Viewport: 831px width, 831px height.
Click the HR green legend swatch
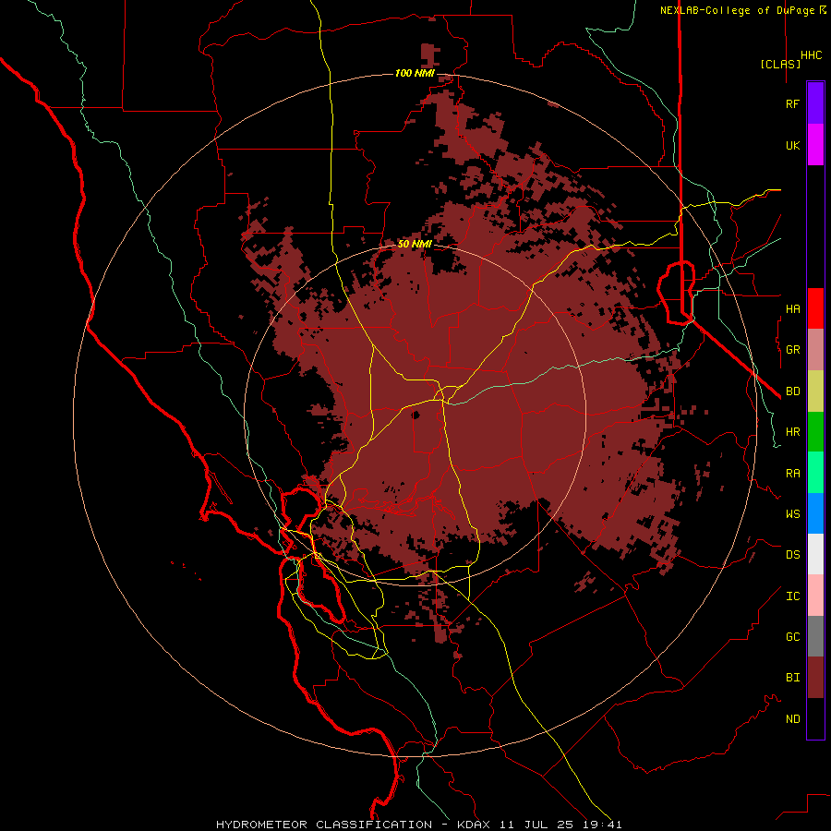point(815,432)
